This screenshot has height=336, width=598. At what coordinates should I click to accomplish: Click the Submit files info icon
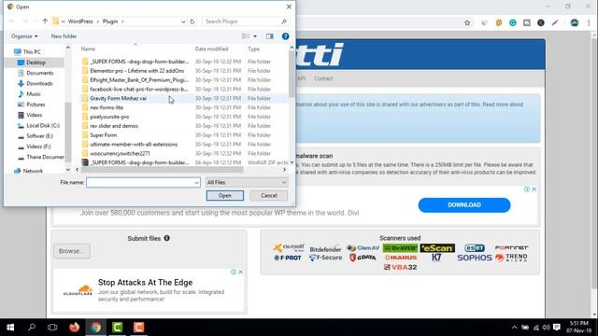tap(166, 238)
